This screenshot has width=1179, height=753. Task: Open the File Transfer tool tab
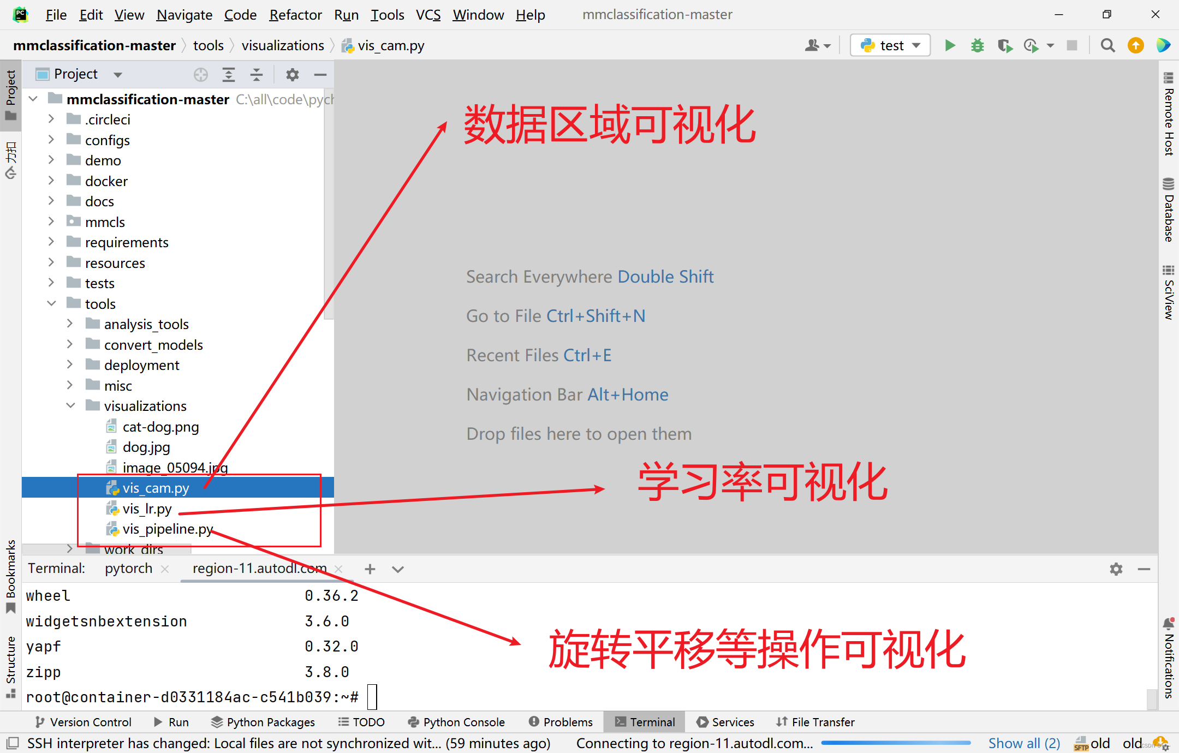click(815, 722)
